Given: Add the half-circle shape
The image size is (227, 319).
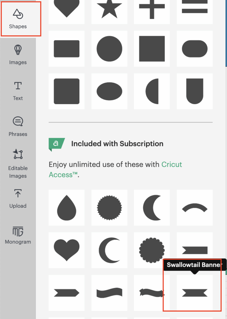Looking at the screenshot, I should [152, 91].
